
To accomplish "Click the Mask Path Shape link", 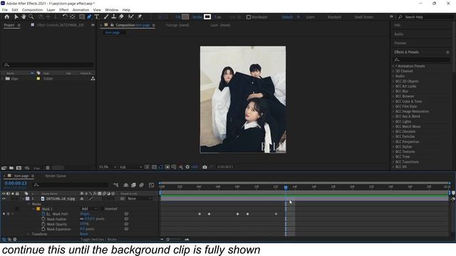I will [x=85, y=213].
